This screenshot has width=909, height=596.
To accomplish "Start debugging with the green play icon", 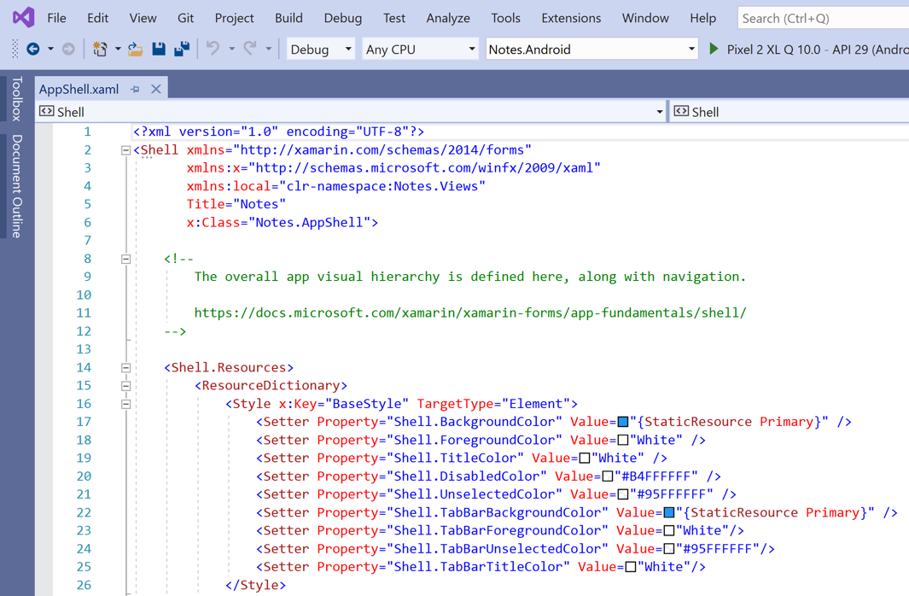I will [714, 50].
